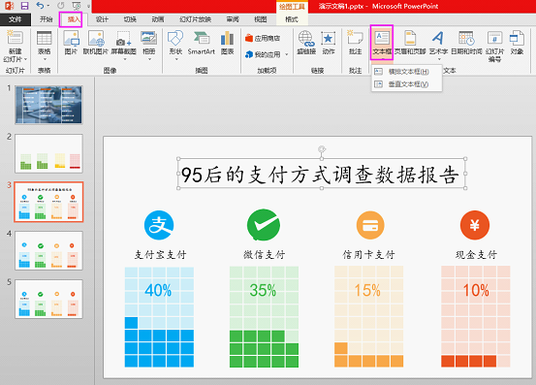The image size is (536, 385).
Task: Click the 35% label in green chart
Action: point(263,290)
